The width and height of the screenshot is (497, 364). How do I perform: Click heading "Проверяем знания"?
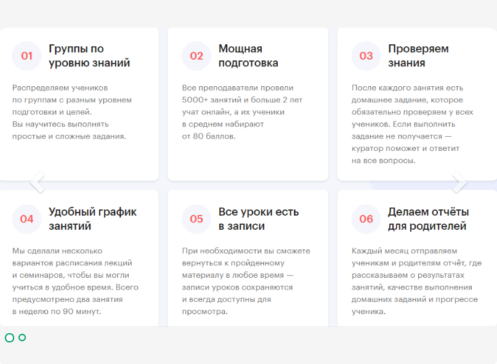[x=418, y=56]
